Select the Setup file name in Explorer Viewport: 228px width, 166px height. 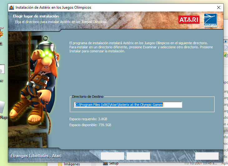click(x=114, y=164)
